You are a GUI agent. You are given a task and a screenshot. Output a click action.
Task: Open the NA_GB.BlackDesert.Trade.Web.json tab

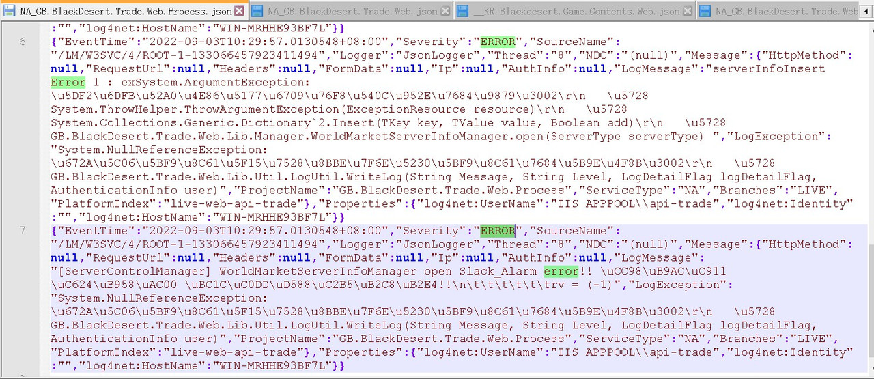click(x=352, y=11)
